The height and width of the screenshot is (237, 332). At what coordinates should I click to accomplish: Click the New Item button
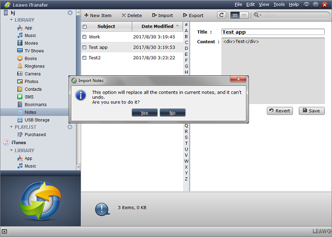[98, 16]
